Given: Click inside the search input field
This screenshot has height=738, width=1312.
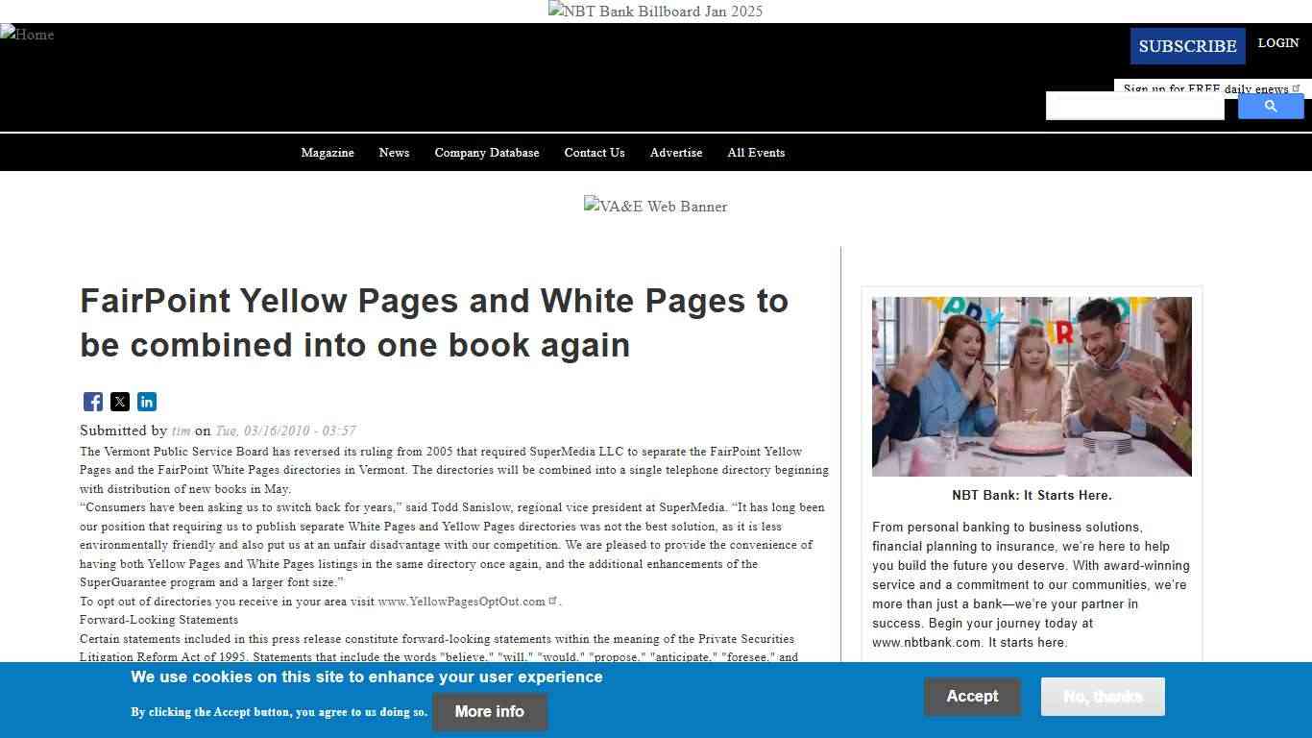Looking at the screenshot, I should (1134, 106).
